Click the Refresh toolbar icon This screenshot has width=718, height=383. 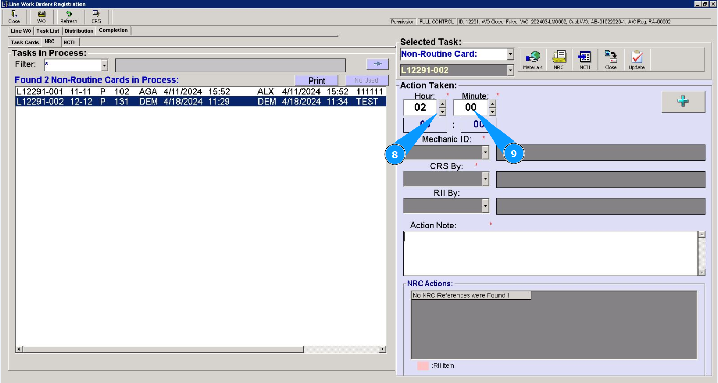(x=69, y=17)
